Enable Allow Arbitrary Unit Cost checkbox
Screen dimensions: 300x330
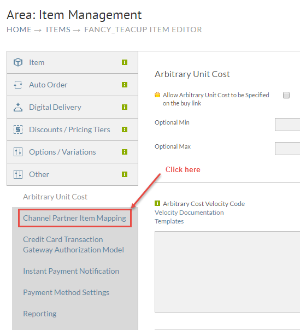[286, 95]
